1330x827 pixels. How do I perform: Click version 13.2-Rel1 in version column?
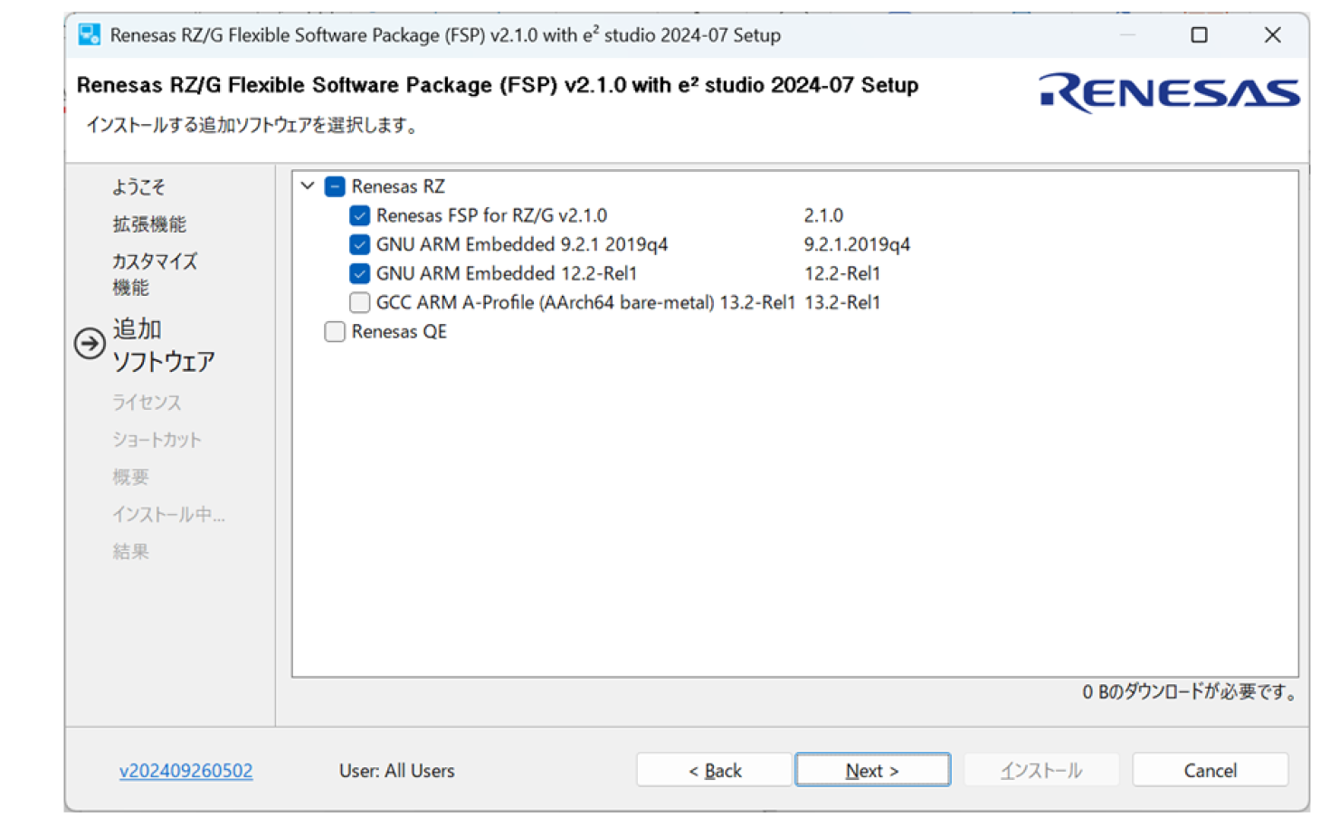842,302
